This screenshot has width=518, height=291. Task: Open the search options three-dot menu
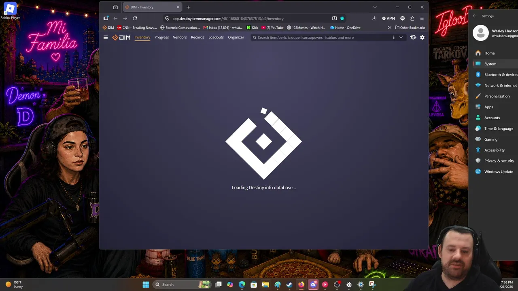coord(393,38)
